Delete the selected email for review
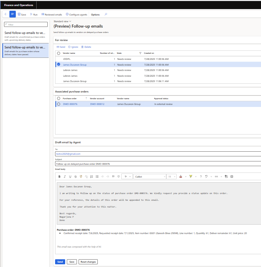The width and height of the screenshot is (261, 267). pos(86,47)
